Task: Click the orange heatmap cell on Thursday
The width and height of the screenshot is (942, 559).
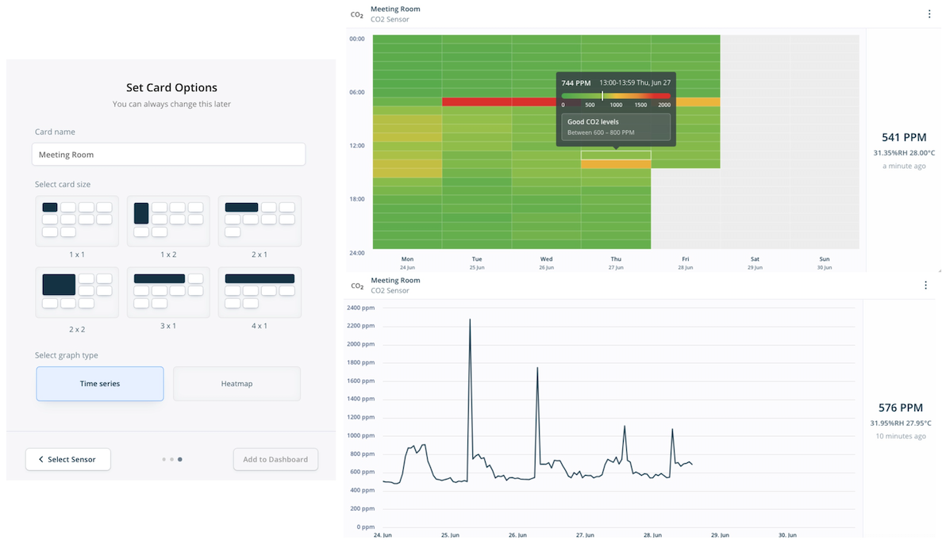Action: [x=616, y=164]
